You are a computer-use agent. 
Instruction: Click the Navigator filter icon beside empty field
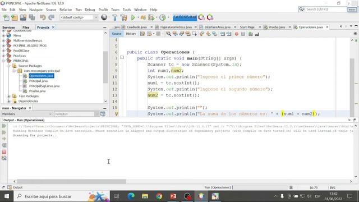click(103, 114)
